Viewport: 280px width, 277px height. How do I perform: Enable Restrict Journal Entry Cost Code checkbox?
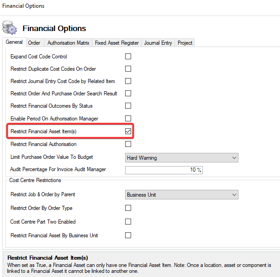(x=128, y=81)
